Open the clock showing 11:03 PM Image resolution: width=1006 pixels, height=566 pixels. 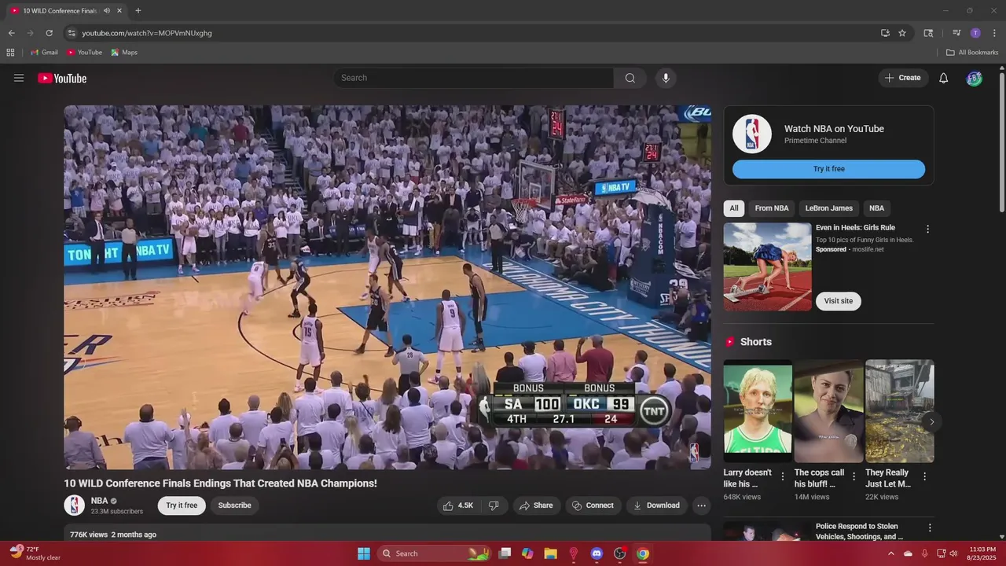point(982,553)
